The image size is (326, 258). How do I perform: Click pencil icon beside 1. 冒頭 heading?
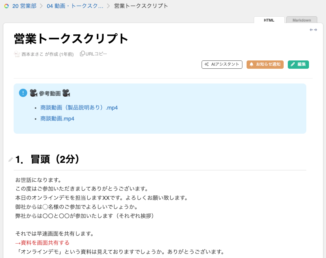point(11,160)
